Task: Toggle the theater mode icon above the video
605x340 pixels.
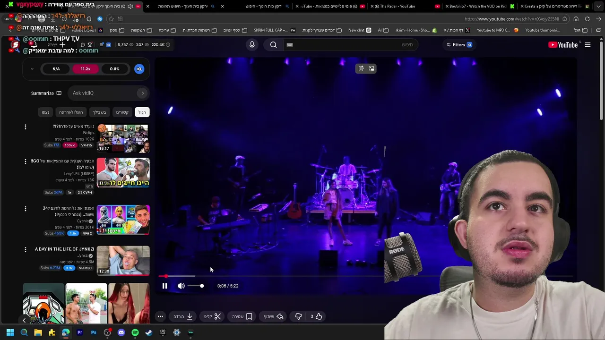Action: (x=372, y=69)
